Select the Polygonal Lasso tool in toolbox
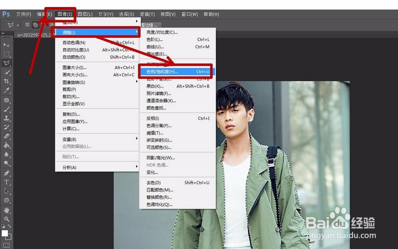The image size is (398, 249). tap(6, 63)
